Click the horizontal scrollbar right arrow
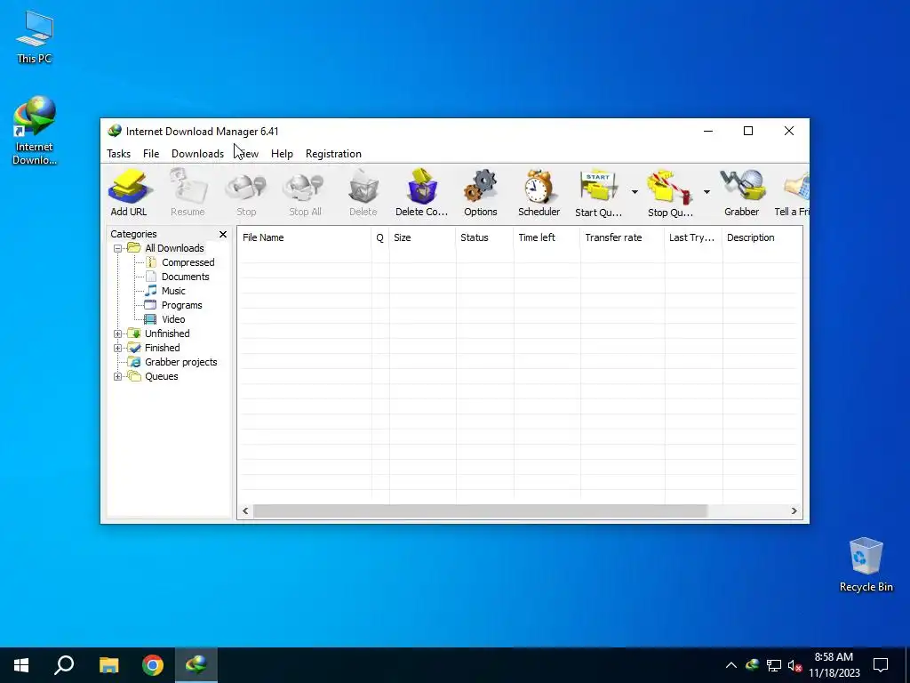This screenshot has width=910, height=683. coord(794,511)
